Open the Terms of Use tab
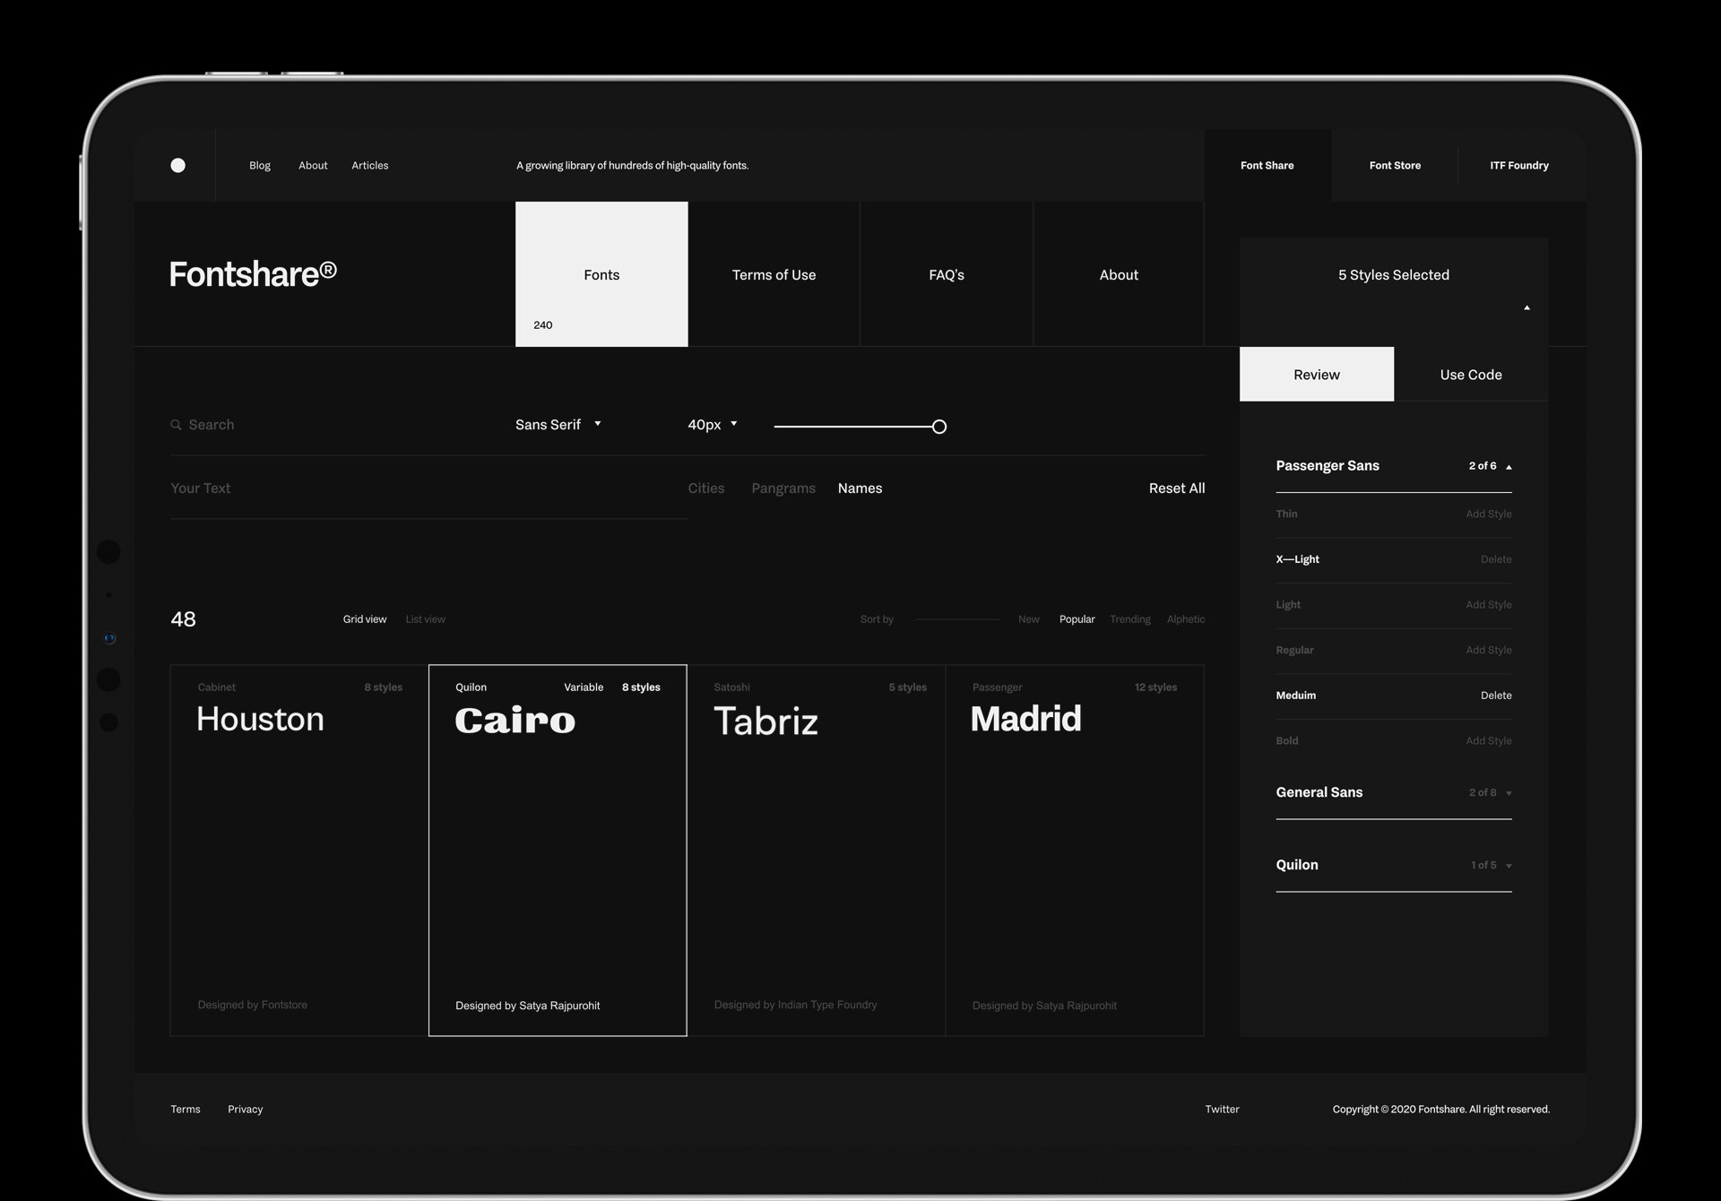Viewport: 1721px width, 1201px height. click(774, 274)
